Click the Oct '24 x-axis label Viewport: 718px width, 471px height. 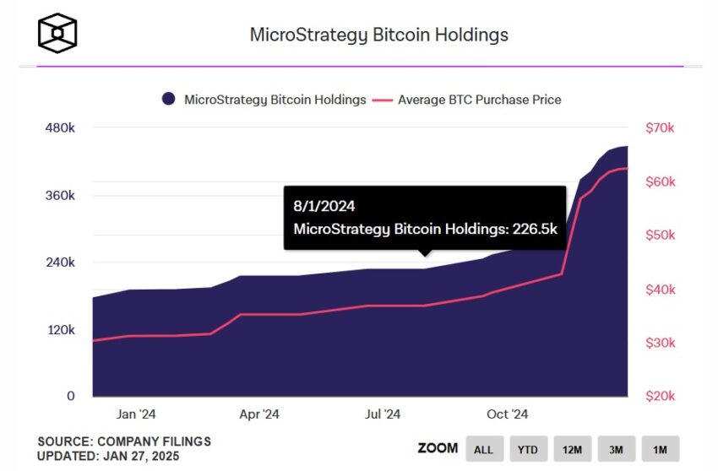coord(507,414)
